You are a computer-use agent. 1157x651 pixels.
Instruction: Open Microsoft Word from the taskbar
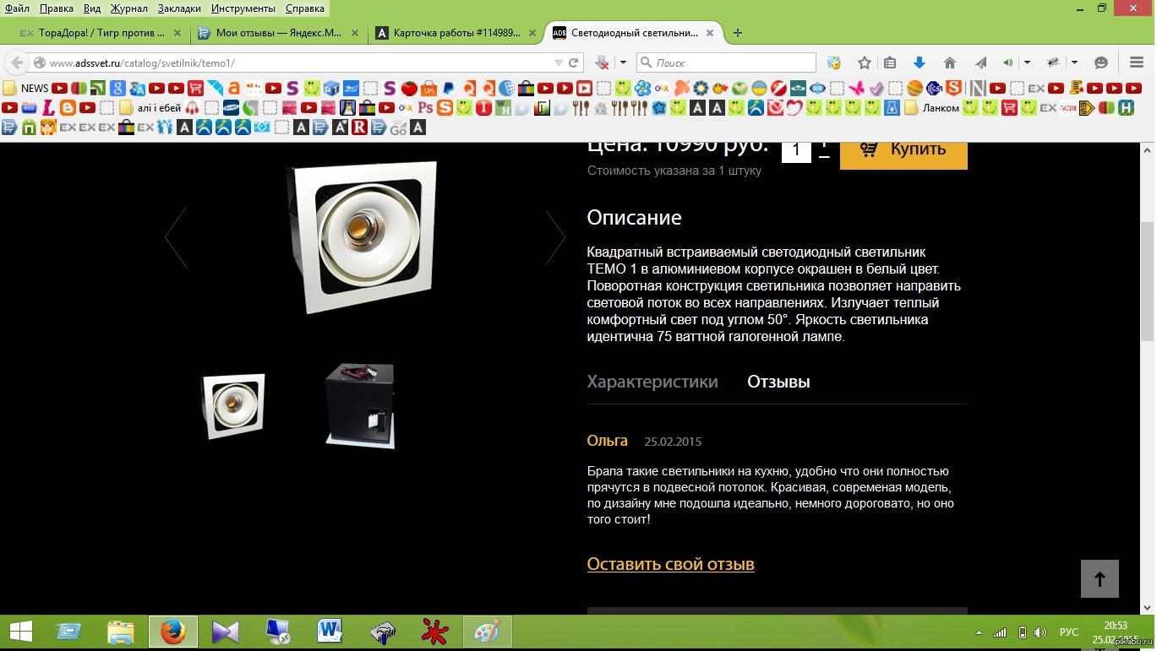point(330,632)
